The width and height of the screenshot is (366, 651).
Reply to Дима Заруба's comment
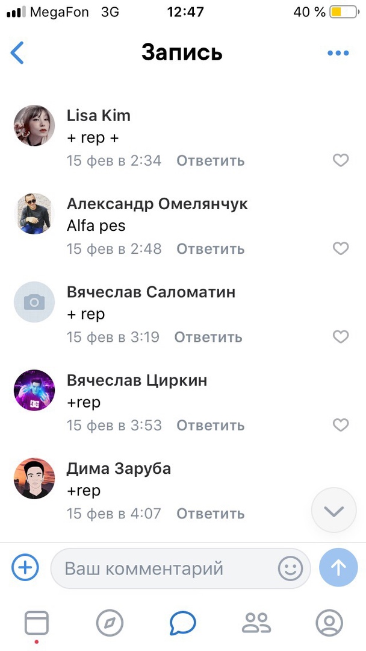click(211, 514)
